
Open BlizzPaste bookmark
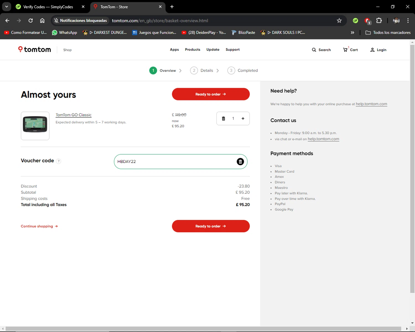(243, 32)
